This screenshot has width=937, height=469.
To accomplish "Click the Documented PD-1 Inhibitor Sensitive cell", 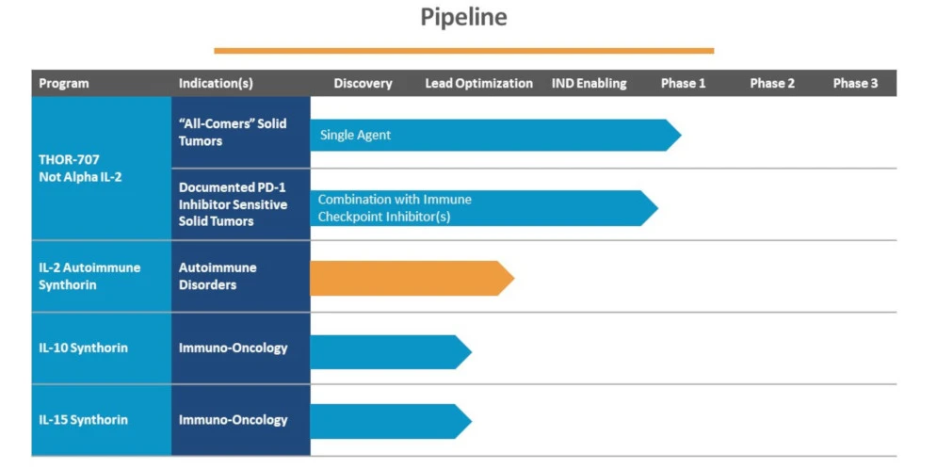I will (x=240, y=204).
